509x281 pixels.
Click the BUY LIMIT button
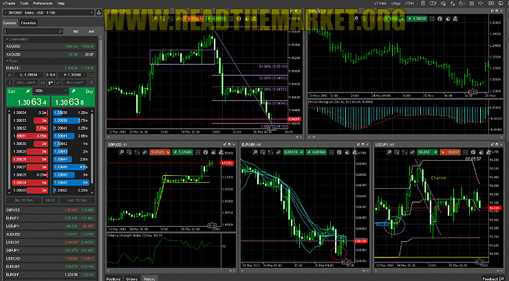[75, 82]
